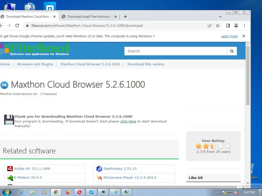Launch Firefox from the taskbar
This screenshot has width=262, height=196.
[68, 192]
